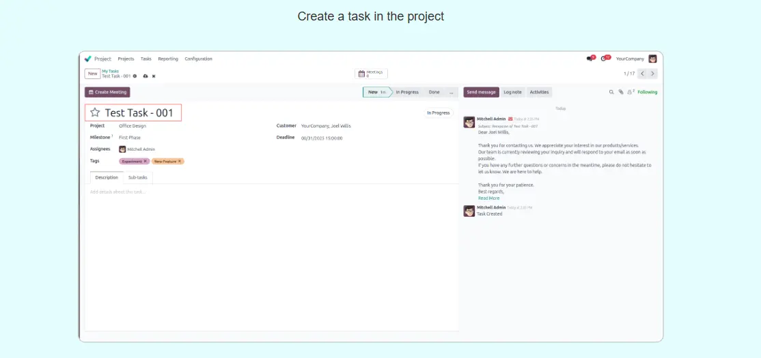Toggle the Following status

tap(647, 92)
